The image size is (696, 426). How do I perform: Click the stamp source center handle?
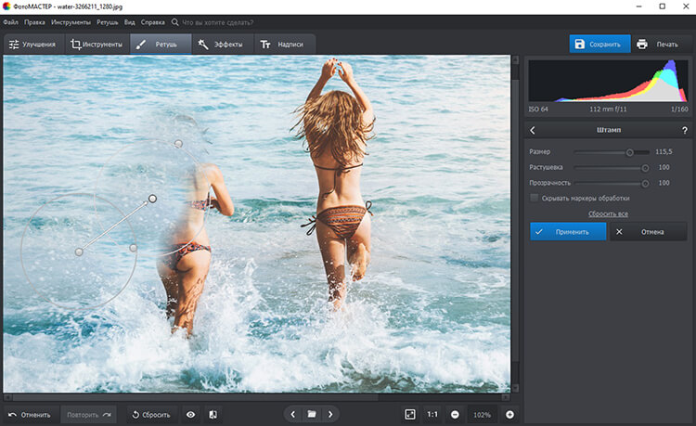coord(79,252)
